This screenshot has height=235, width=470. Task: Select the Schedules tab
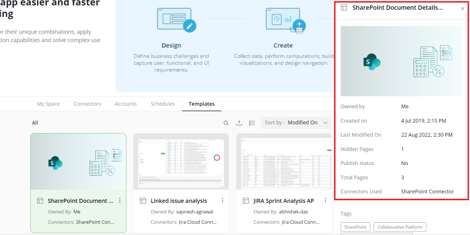coord(163,104)
